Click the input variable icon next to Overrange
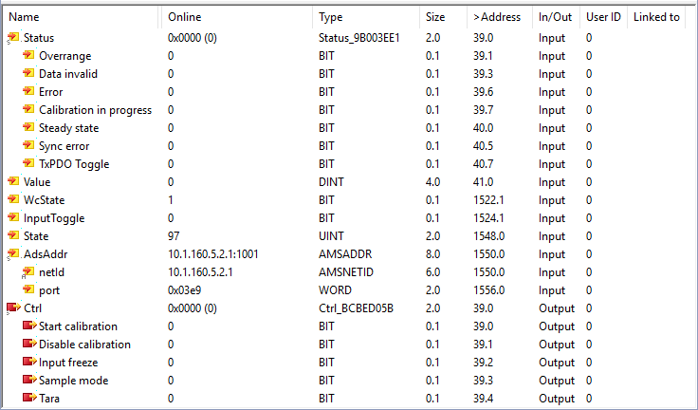The height and width of the screenshot is (410, 698). click(x=28, y=56)
